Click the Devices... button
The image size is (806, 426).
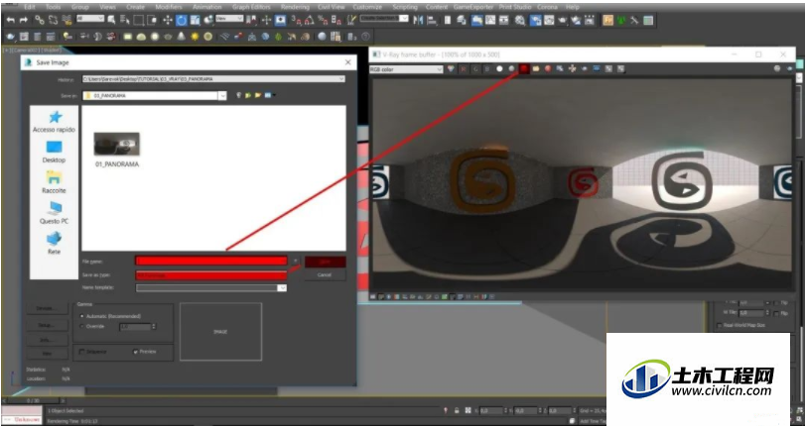point(47,308)
